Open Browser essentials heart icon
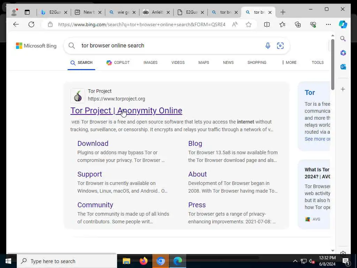The height and width of the screenshot is (268, 357). point(313,24)
